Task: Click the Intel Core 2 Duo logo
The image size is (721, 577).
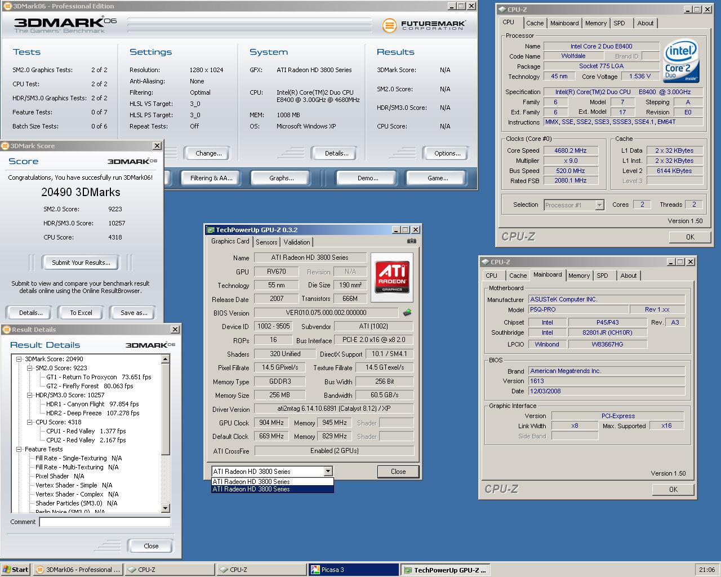Action: [x=681, y=61]
